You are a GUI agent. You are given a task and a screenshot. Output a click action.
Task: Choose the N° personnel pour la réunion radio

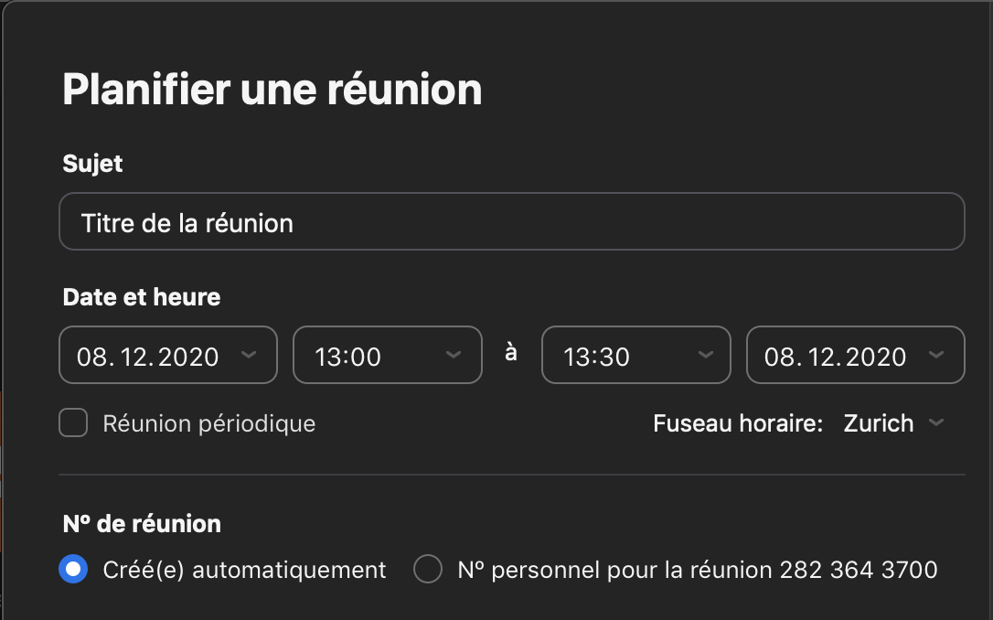point(428,570)
